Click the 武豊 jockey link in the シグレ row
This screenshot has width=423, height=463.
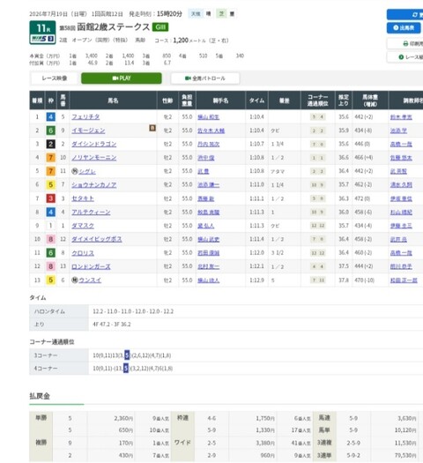point(204,171)
